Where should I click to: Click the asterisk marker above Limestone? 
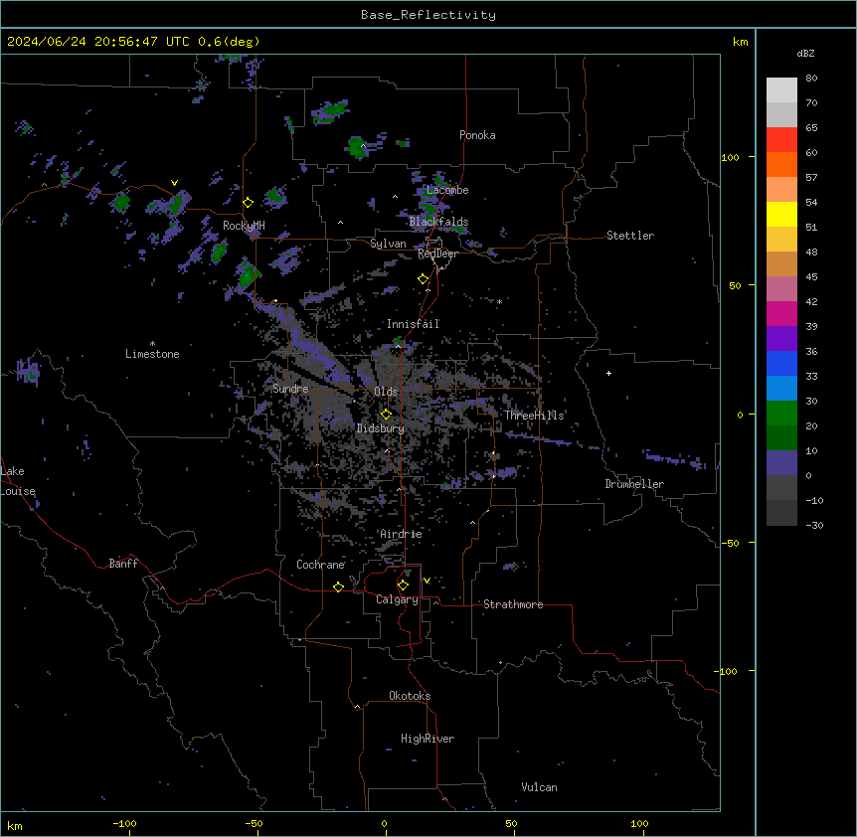(152, 344)
